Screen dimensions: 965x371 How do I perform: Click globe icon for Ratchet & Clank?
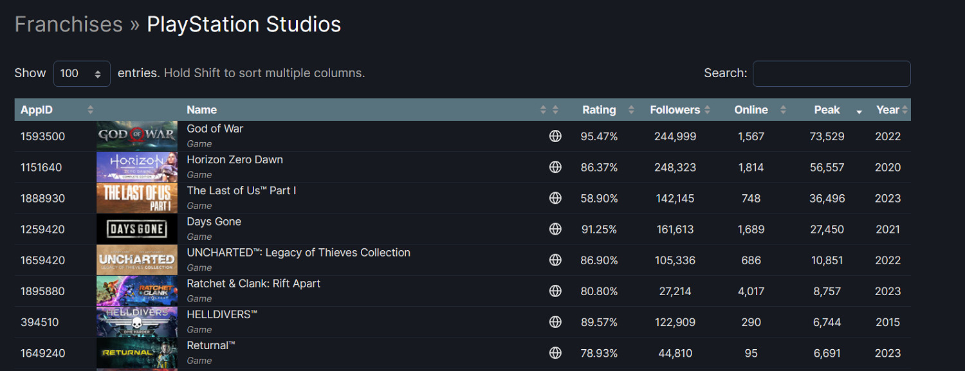point(555,291)
